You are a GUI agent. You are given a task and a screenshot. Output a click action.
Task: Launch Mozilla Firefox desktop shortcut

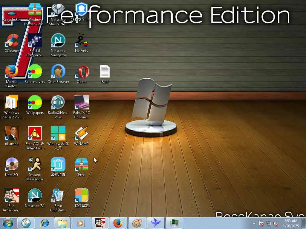[12, 76]
